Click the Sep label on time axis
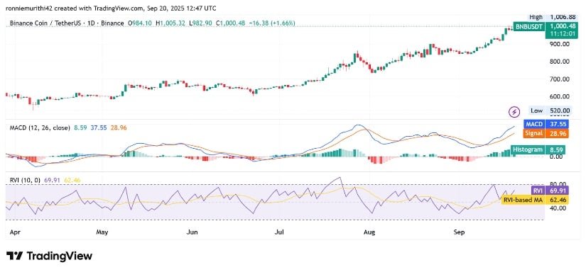The image size is (586, 272). [x=459, y=232]
